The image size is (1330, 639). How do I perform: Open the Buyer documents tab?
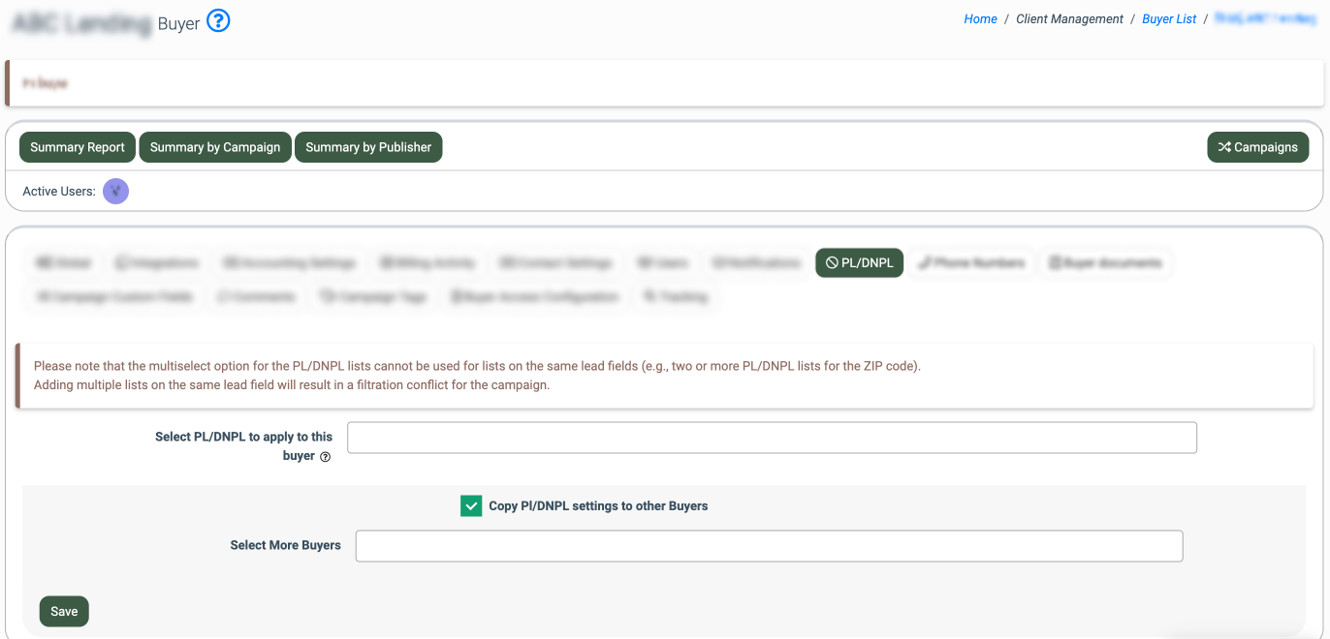tap(1105, 263)
